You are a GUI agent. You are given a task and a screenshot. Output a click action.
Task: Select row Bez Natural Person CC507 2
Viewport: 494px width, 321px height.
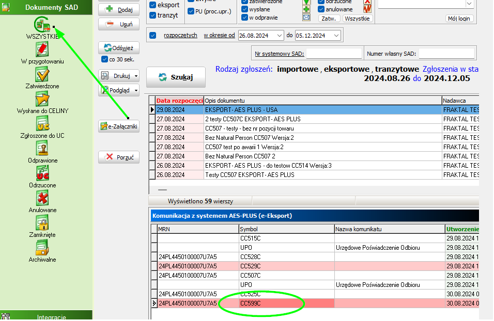(x=314, y=156)
